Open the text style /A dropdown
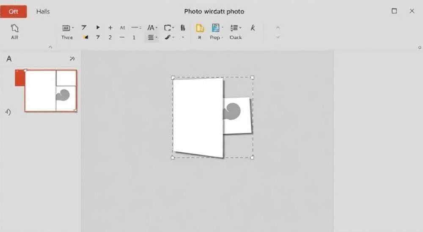423x232 pixels. coord(152,27)
